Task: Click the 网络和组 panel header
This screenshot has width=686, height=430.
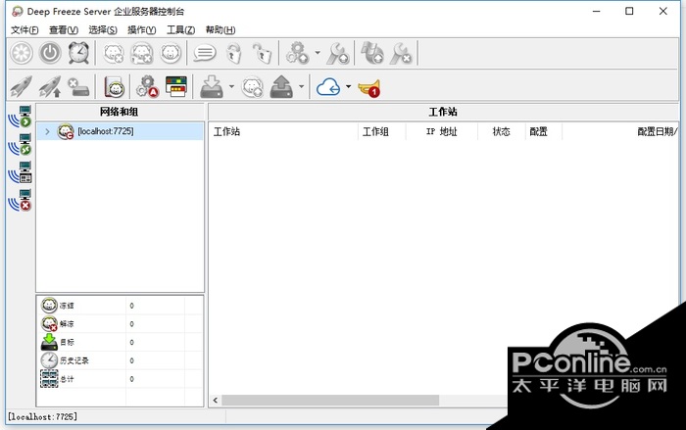Action: (x=120, y=112)
